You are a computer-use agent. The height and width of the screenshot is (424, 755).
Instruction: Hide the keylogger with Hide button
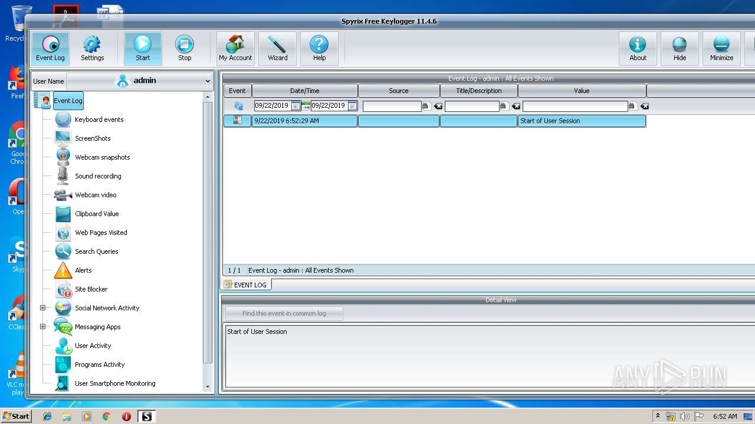pyautogui.click(x=679, y=48)
